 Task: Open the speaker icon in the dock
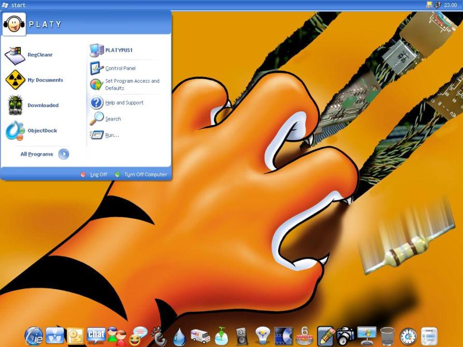click(242, 337)
